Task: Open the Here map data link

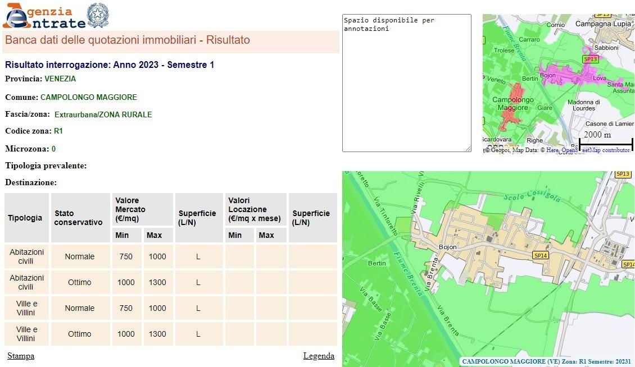Action: click(552, 150)
